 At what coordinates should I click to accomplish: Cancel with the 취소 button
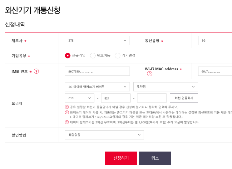coord(155,158)
